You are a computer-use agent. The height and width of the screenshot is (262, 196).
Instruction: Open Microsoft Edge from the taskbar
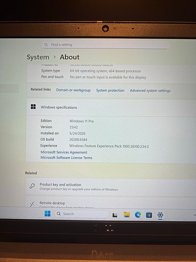pos(138,215)
